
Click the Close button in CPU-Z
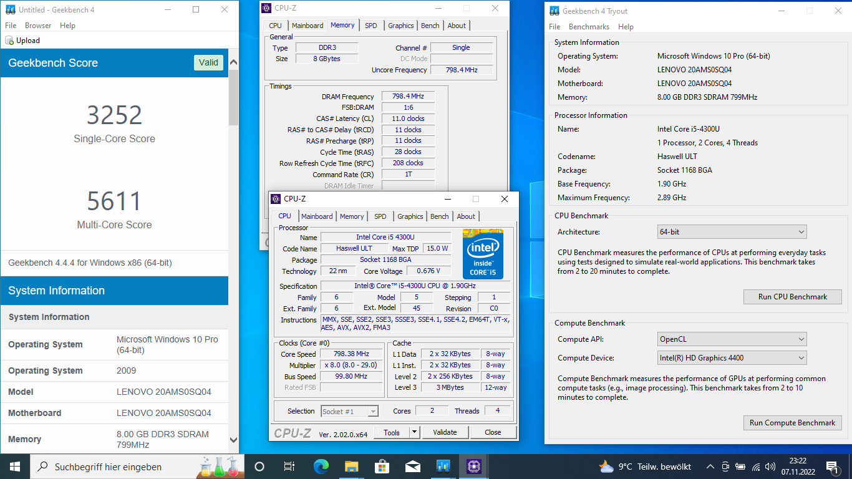[493, 432]
